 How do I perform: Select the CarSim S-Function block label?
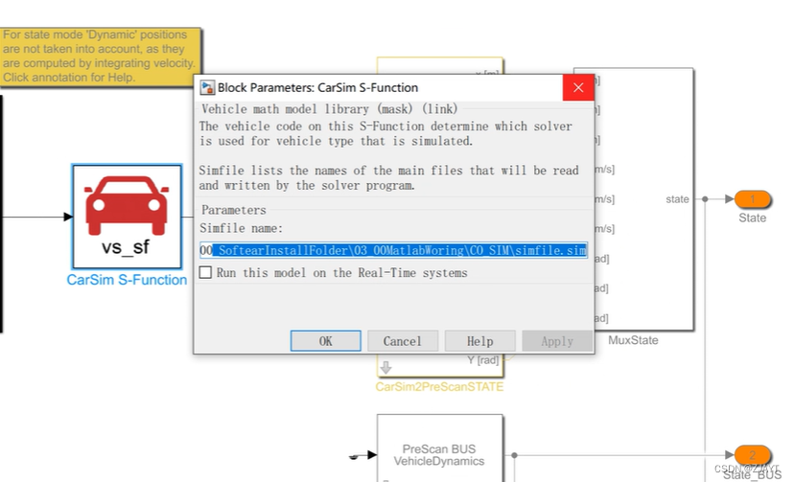(127, 280)
